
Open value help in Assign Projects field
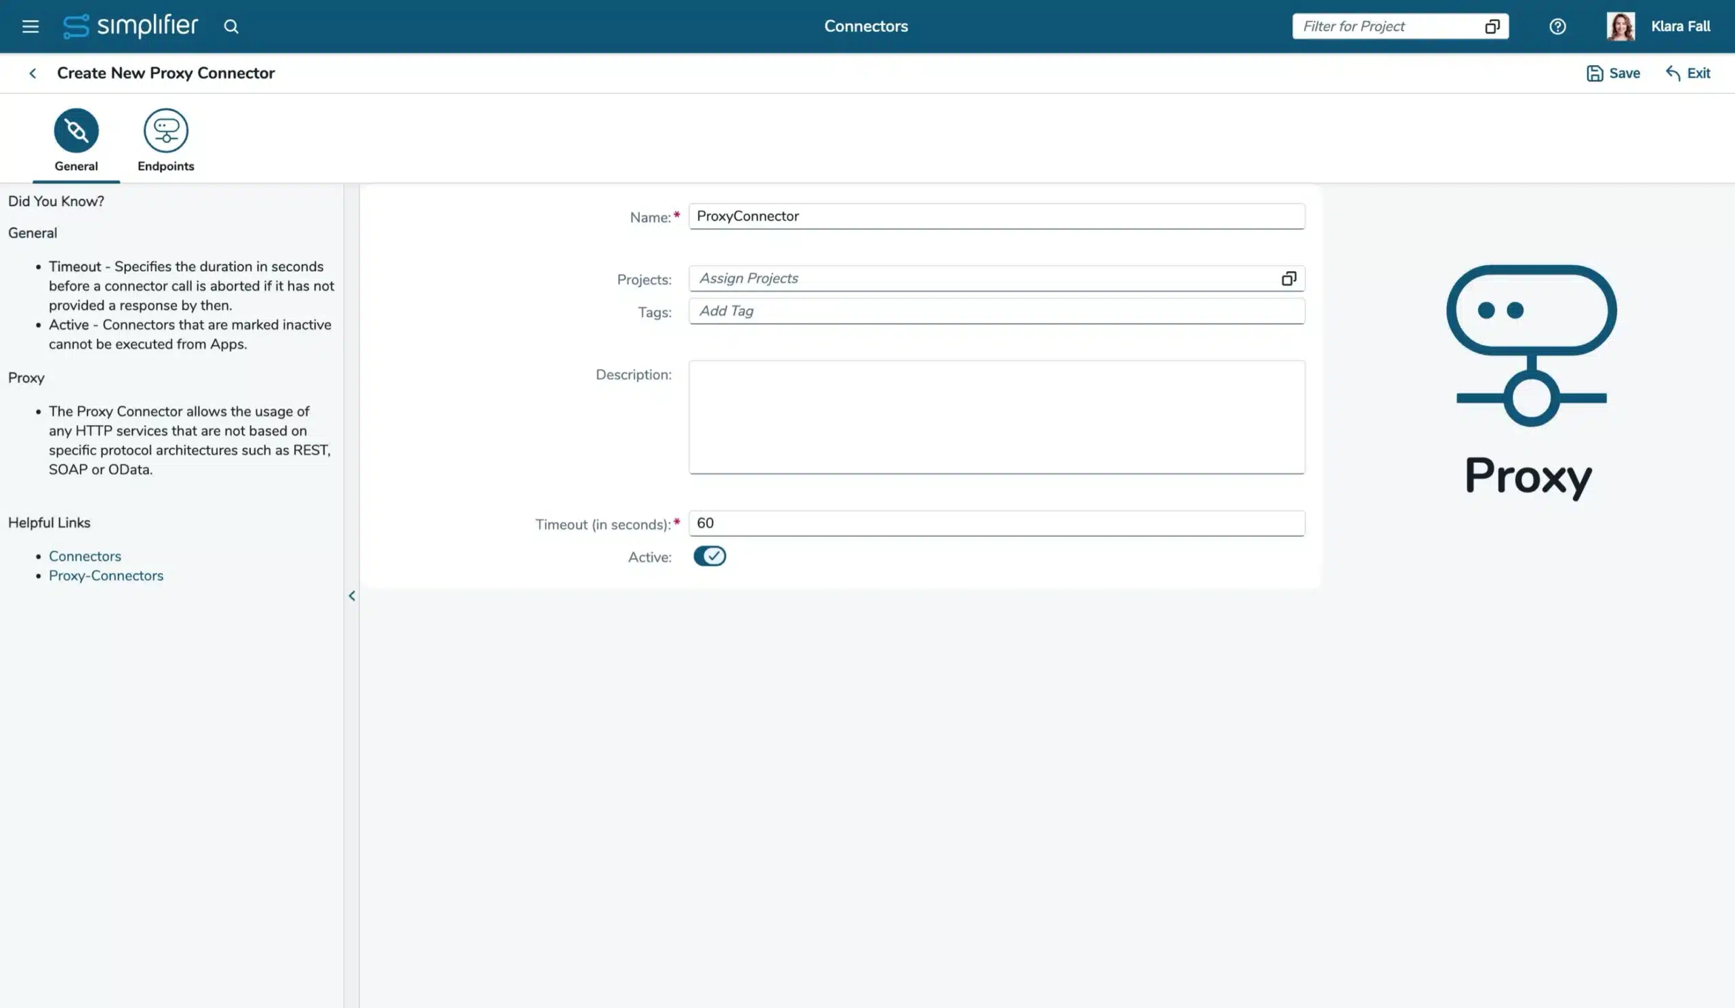pos(1288,278)
